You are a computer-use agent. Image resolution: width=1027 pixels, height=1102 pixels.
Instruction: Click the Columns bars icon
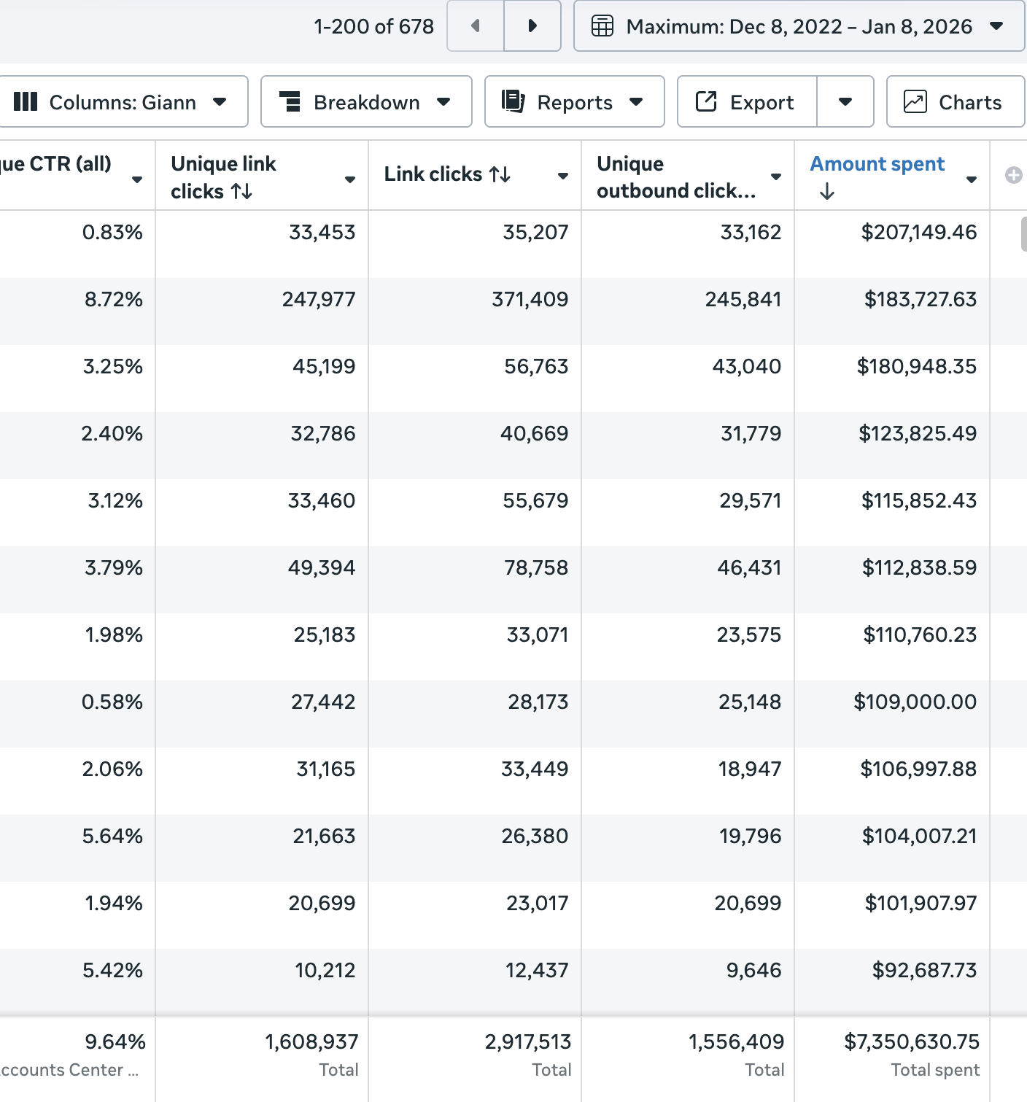[26, 101]
